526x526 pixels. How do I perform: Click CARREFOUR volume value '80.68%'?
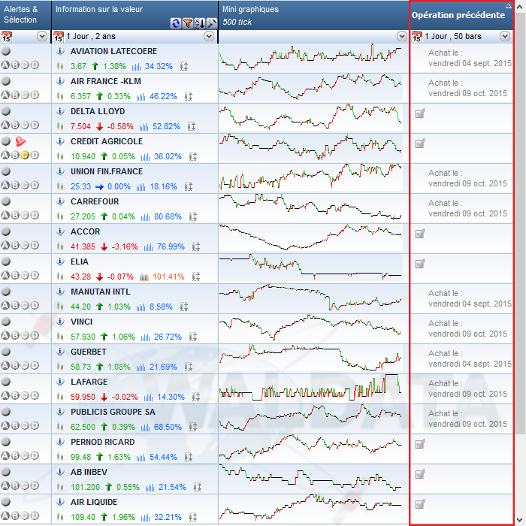click(168, 216)
